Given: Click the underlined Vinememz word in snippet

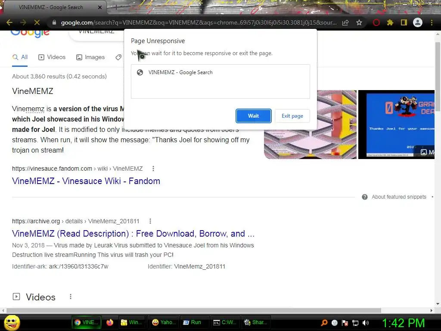Looking at the screenshot, I should click(28, 109).
